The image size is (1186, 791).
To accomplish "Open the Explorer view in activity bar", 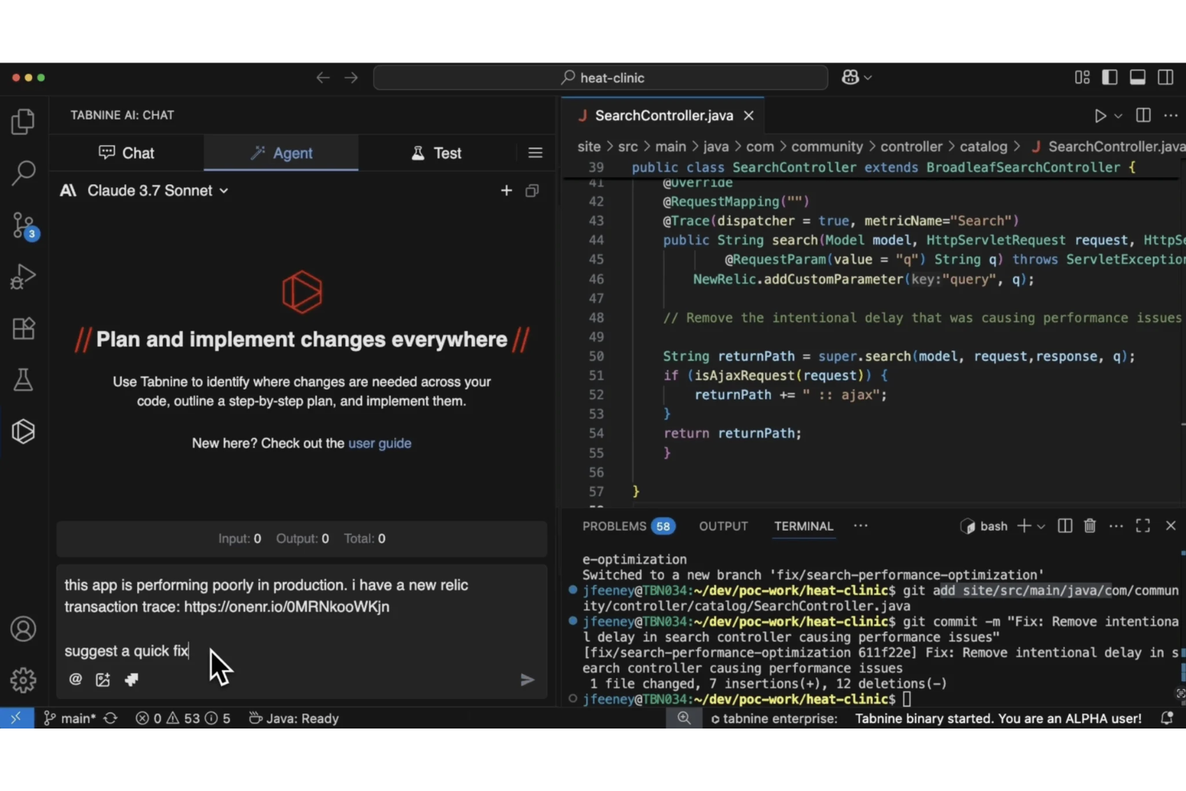I will coord(23,122).
